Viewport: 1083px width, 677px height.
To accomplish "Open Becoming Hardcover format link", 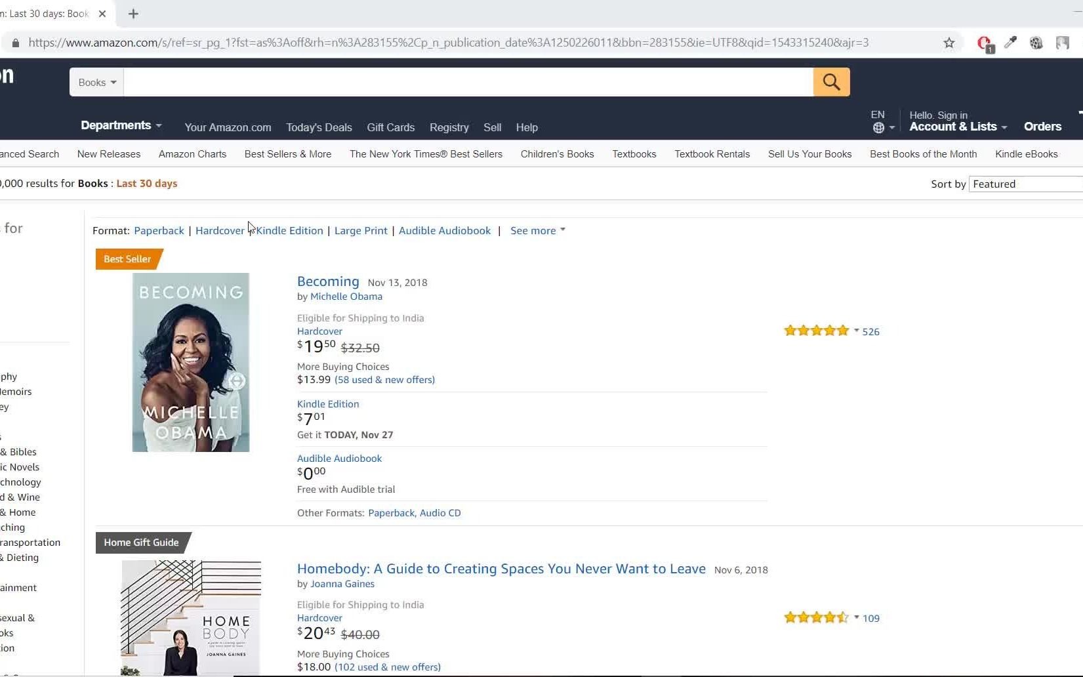I will (319, 331).
